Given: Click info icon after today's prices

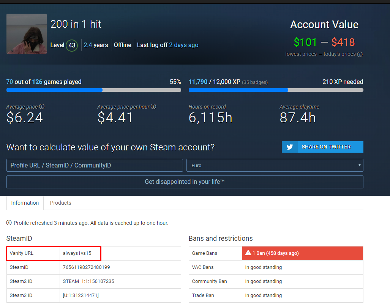Looking at the screenshot, I should pyautogui.click(x=360, y=54).
